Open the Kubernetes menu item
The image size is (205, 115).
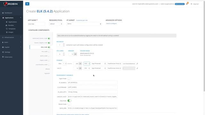(x=9, y=57)
